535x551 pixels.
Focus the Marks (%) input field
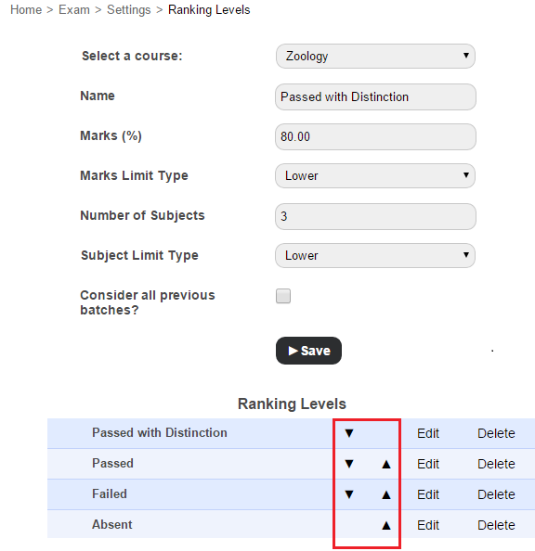click(x=375, y=136)
